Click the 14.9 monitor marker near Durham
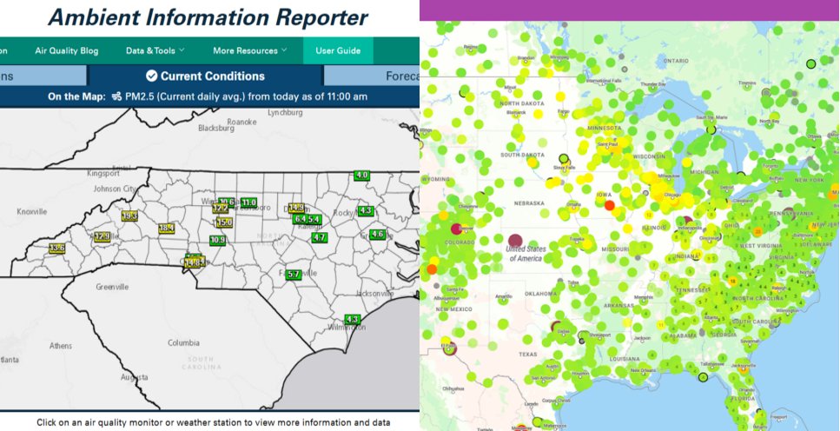The height and width of the screenshot is (431, 840). point(296,208)
